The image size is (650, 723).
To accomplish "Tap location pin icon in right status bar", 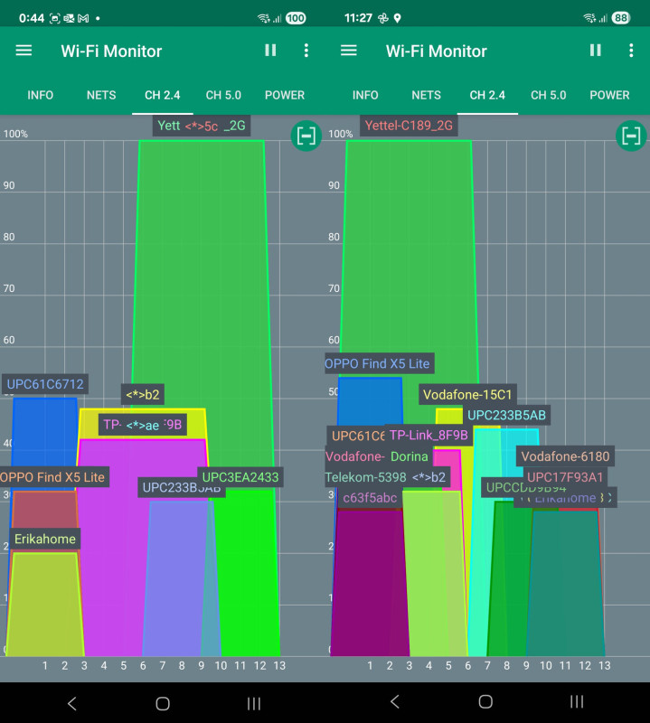I will [x=397, y=18].
